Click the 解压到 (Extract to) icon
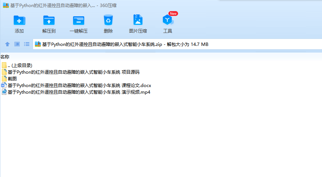Image resolution: width=322 pixels, height=177 pixels. [49, 20]
